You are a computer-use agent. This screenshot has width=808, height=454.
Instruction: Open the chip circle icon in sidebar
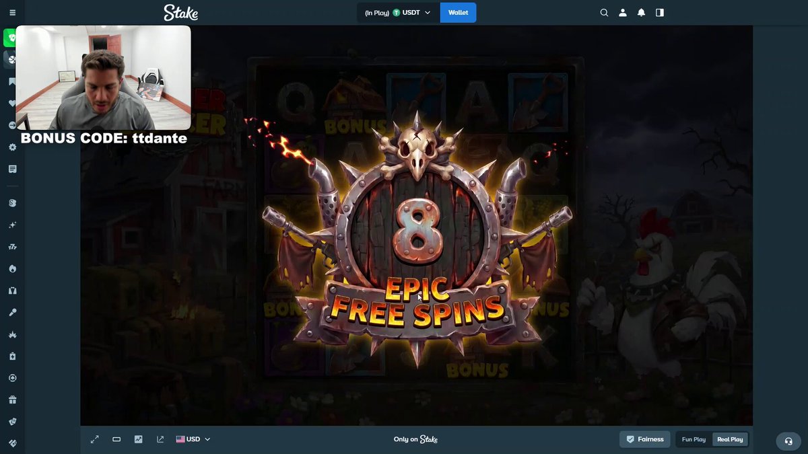(x=12, y=378)
